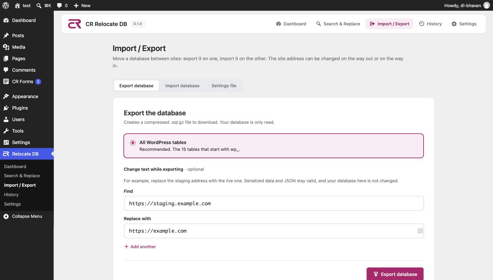Open CR Forms menu item
The height and width of the screenshot is (280, 493).
point(27,81)
